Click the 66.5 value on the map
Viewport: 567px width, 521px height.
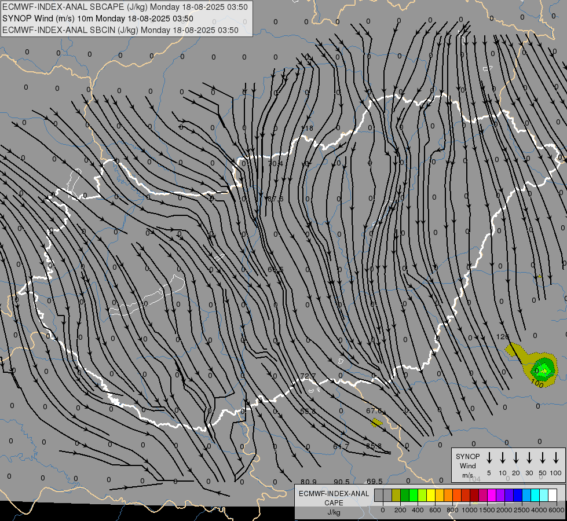point(276,269)
